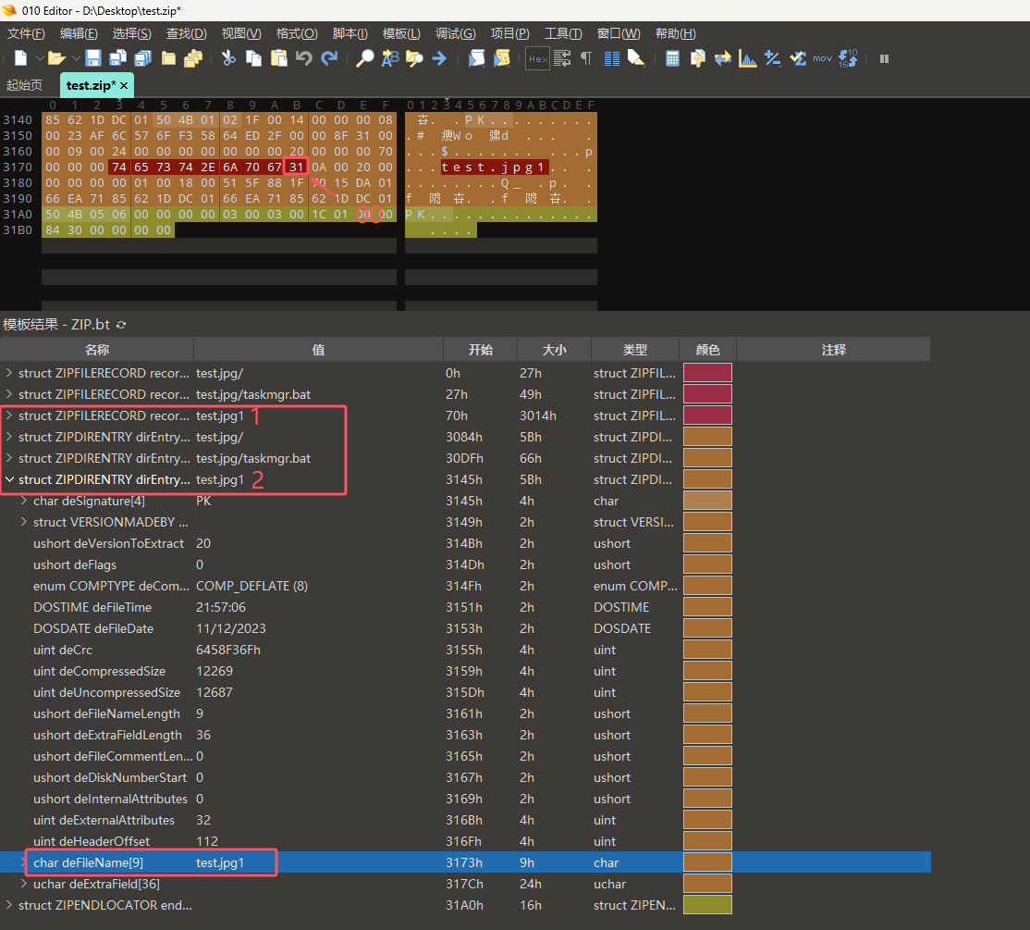Viewport: 1030px width, 930px height.
Task: Toggle the word wrap icon
Action: tap(562, 58)
